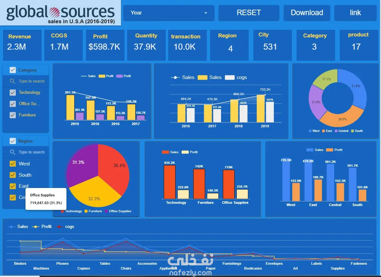This screenshot has width=381, height=277.
Task: Uncheck the West region checkbox
Action: point(13,164)
